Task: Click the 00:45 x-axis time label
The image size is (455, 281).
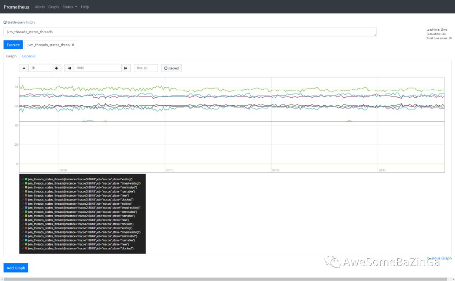Action: coord(382,170)
